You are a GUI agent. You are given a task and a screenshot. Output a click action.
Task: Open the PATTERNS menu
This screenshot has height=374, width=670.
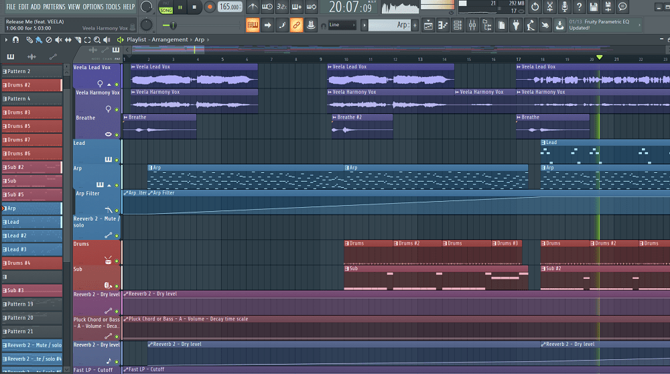[x=54, y=7]
